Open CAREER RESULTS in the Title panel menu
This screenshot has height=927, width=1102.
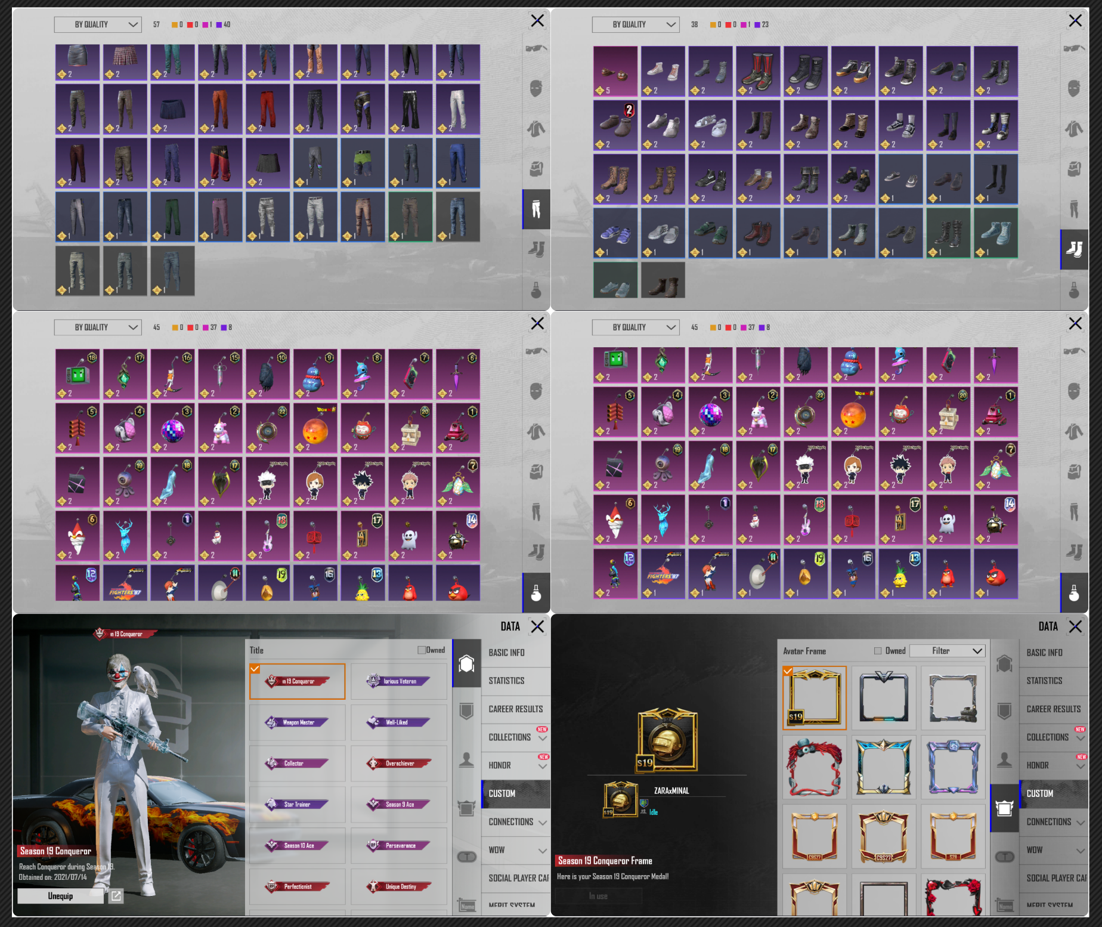pyautogui.click(x=516, y=709)
